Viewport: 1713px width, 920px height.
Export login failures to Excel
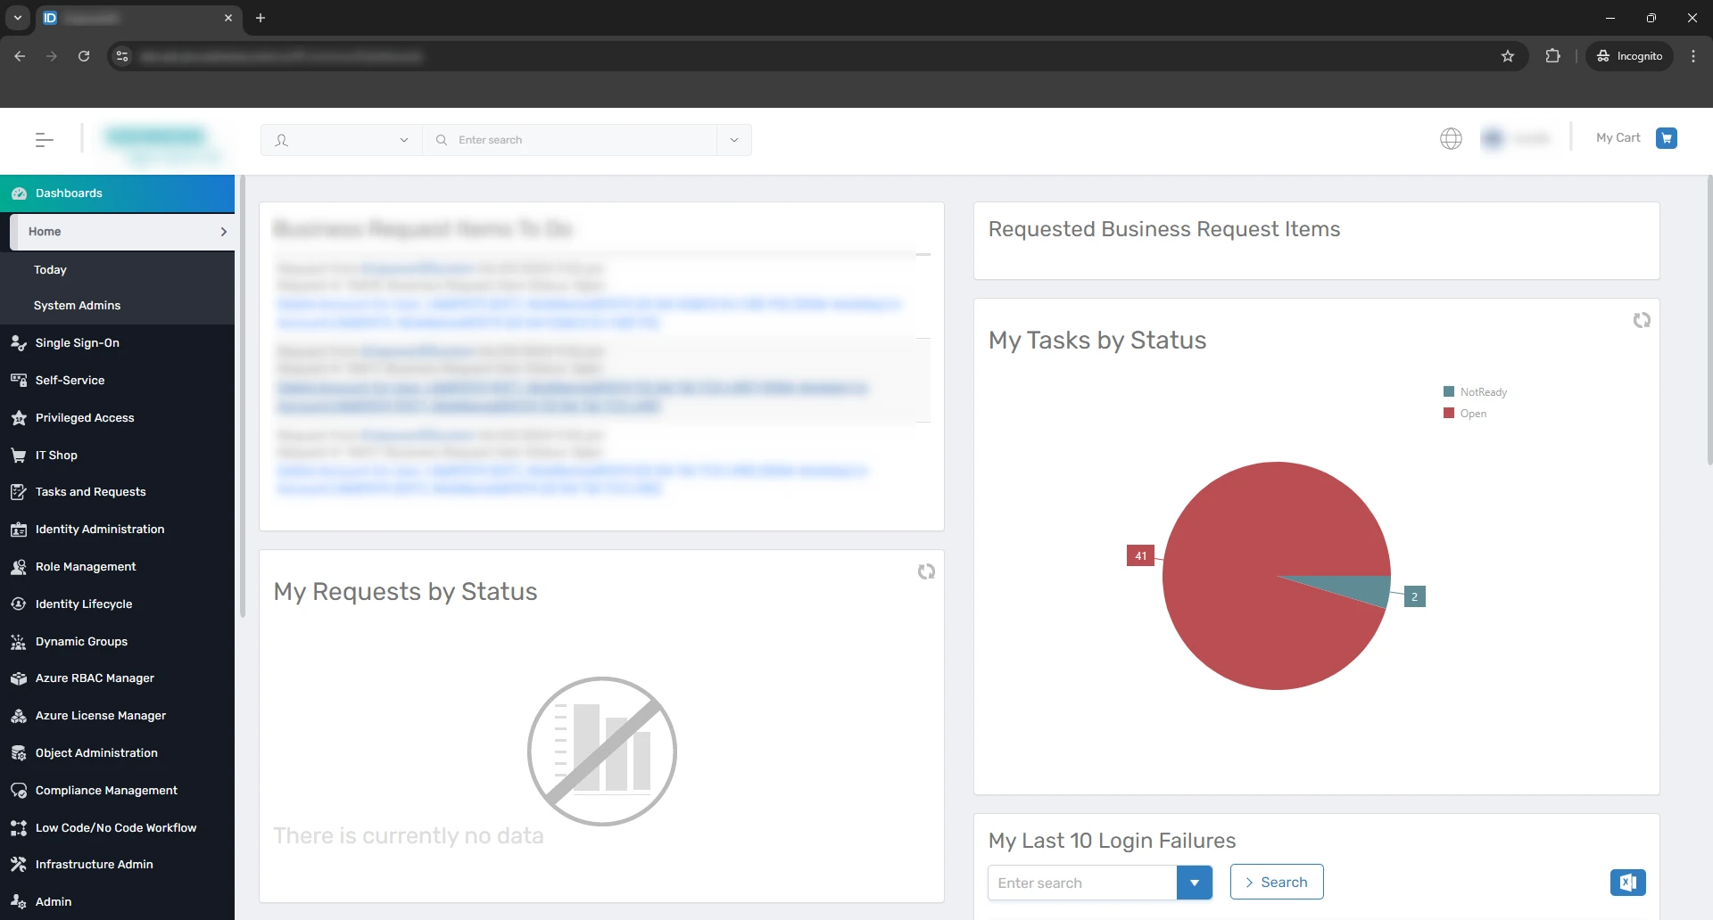coord(1627,883)
